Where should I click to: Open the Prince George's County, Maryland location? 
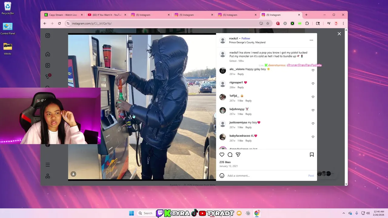click(x=247, y=42)
